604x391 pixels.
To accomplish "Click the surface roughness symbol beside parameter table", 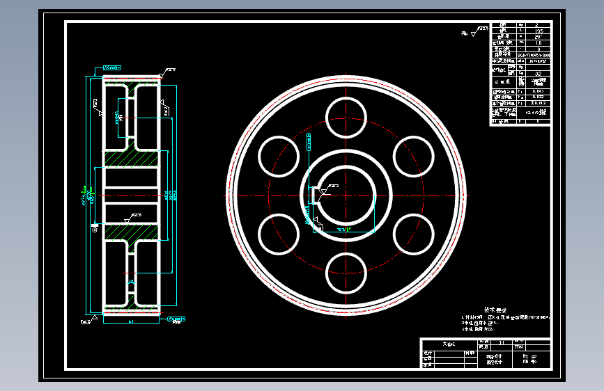I will pyautogui.click(x=478, y=31).
